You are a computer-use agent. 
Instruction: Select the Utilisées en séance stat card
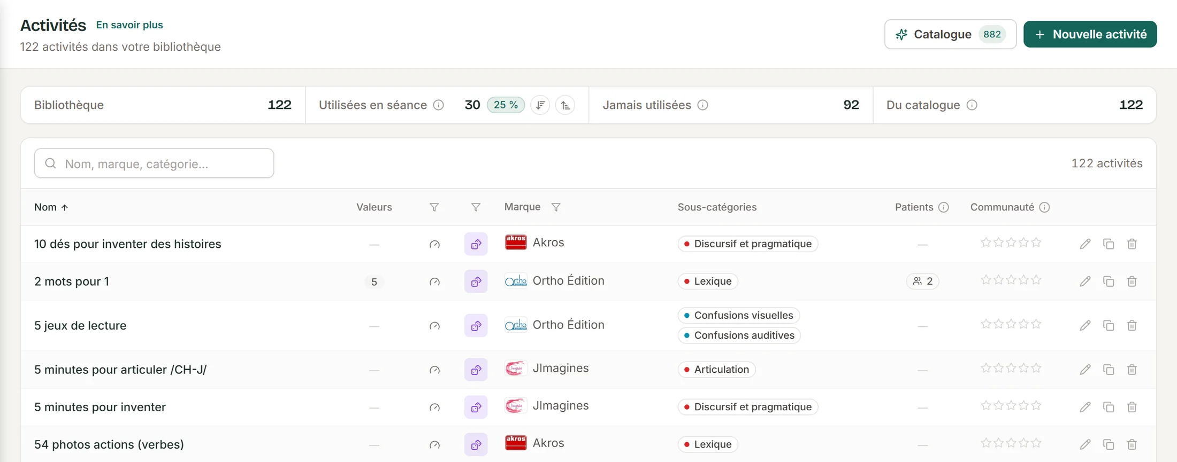(447, 105)
